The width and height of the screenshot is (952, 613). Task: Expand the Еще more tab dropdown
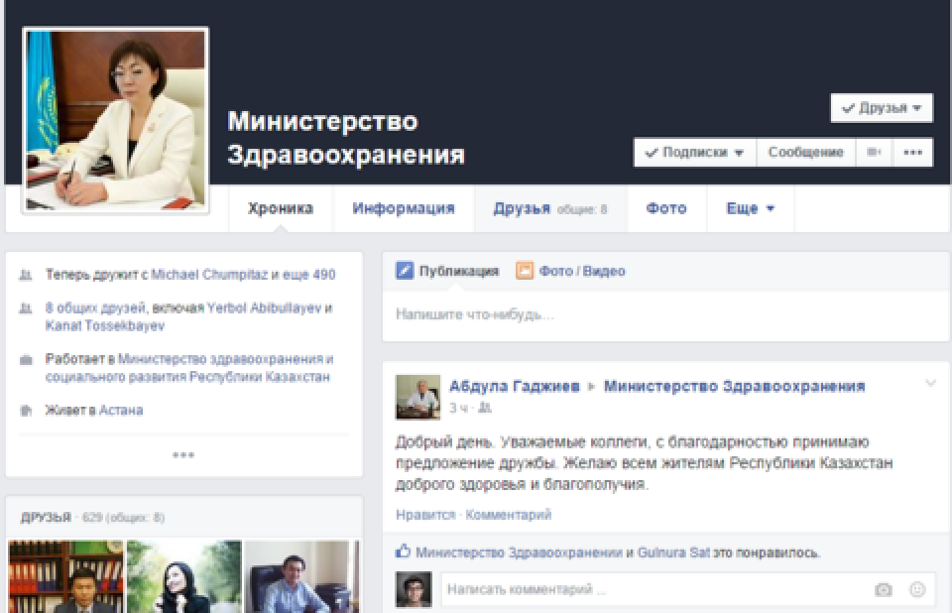pyautogui.click(x=751, y=208)
